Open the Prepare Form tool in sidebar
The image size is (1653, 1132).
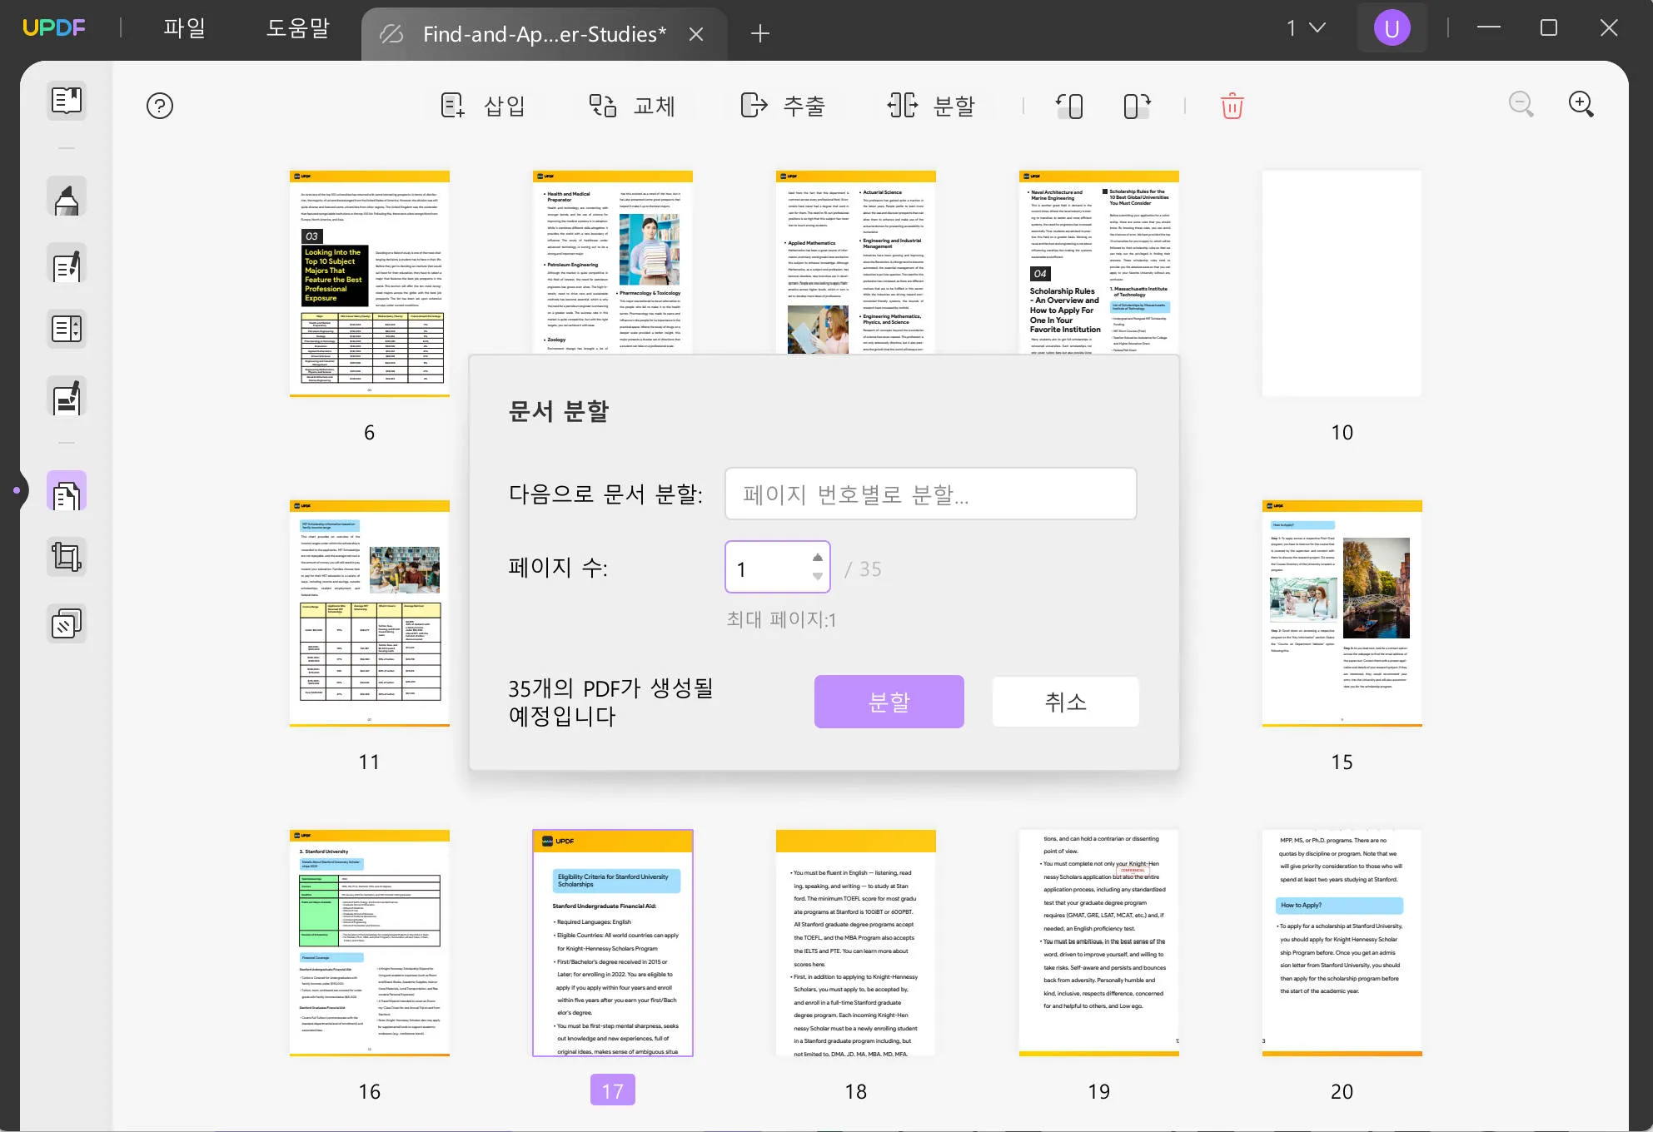pyautogui.click(x=67, y=329)
